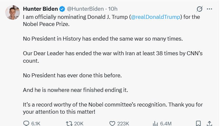Click the line 'No President has ever done this before.'
Image resolution: width=222 pixels, height=126 pixels.
(72, 75)
